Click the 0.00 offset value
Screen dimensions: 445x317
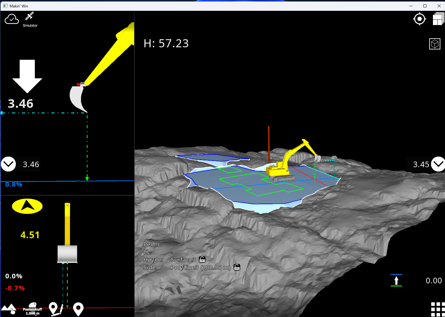point(434,281)
